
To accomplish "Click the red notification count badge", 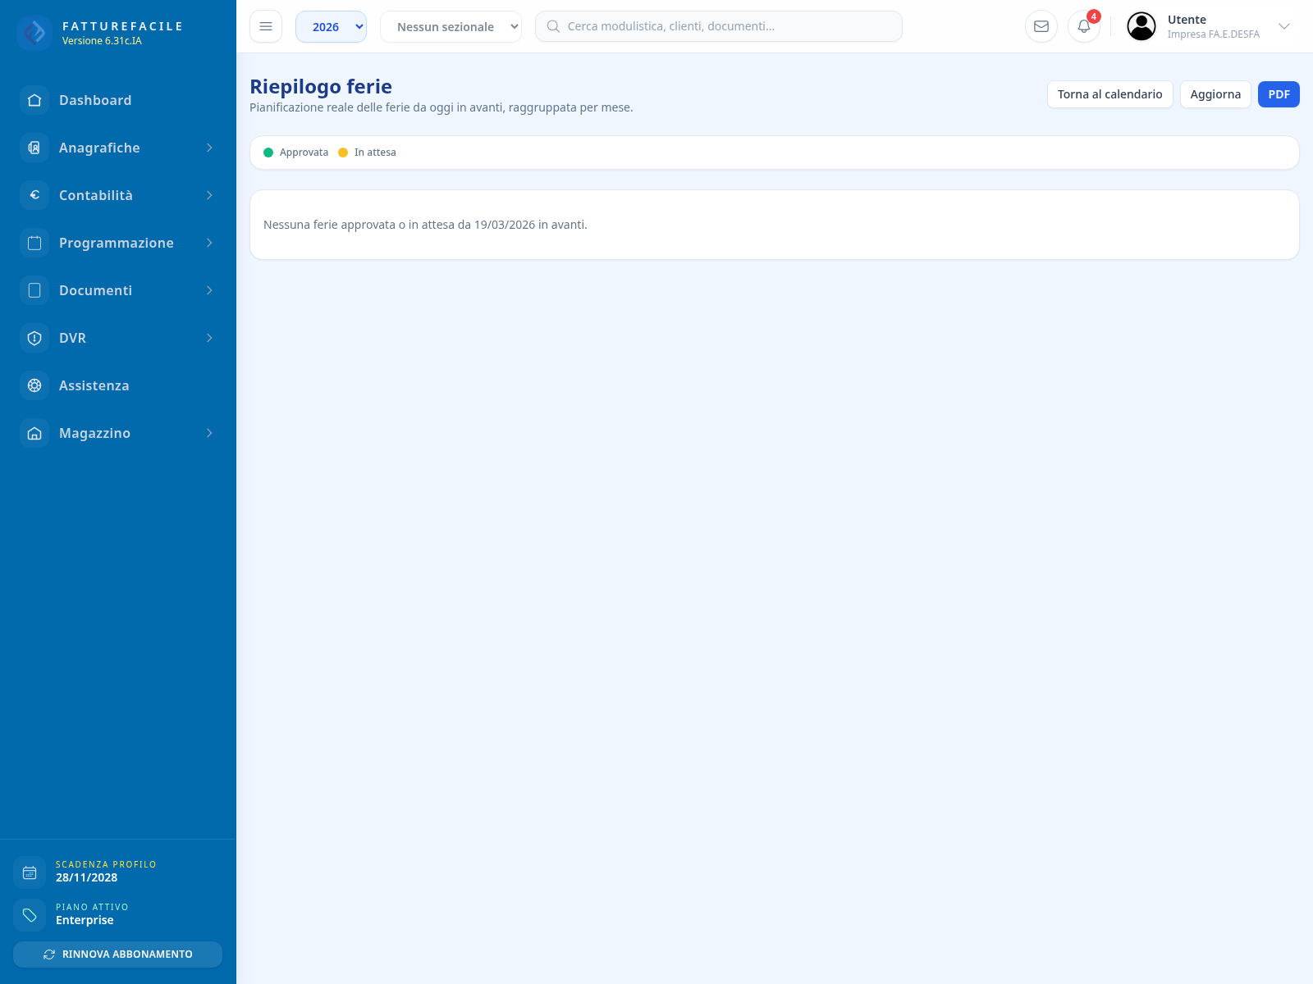I will 1094,16.
